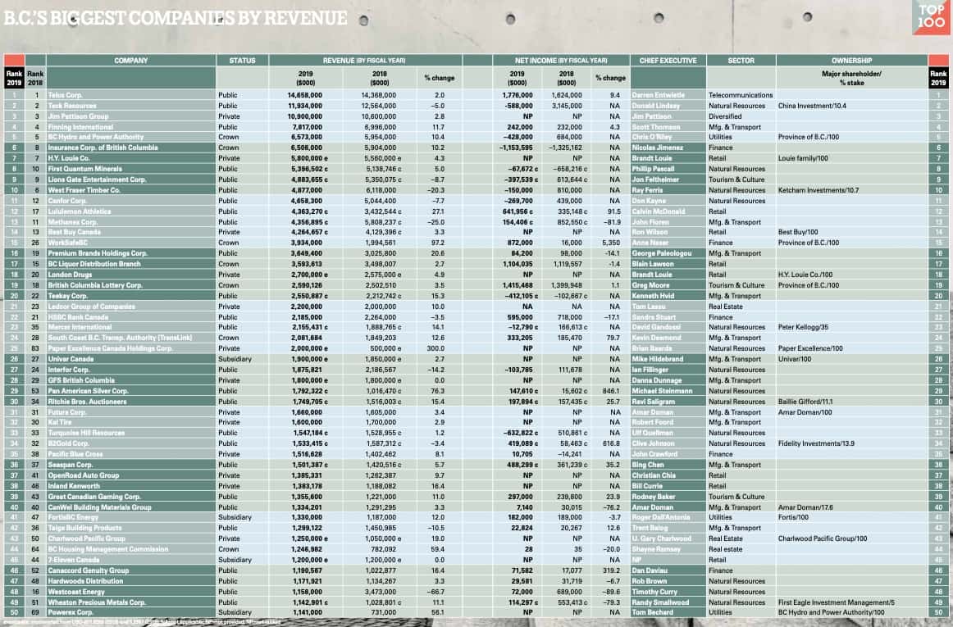Click Telus 2019 revenue value 14,658,000
The width and height of the screenshot is (953, 627).
[304, 95]
